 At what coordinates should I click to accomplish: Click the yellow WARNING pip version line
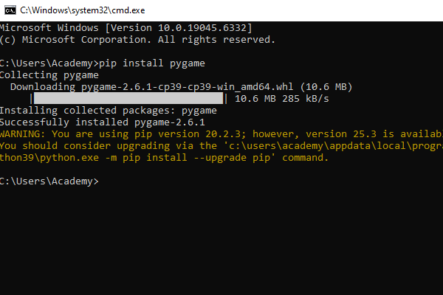[221, 134]
